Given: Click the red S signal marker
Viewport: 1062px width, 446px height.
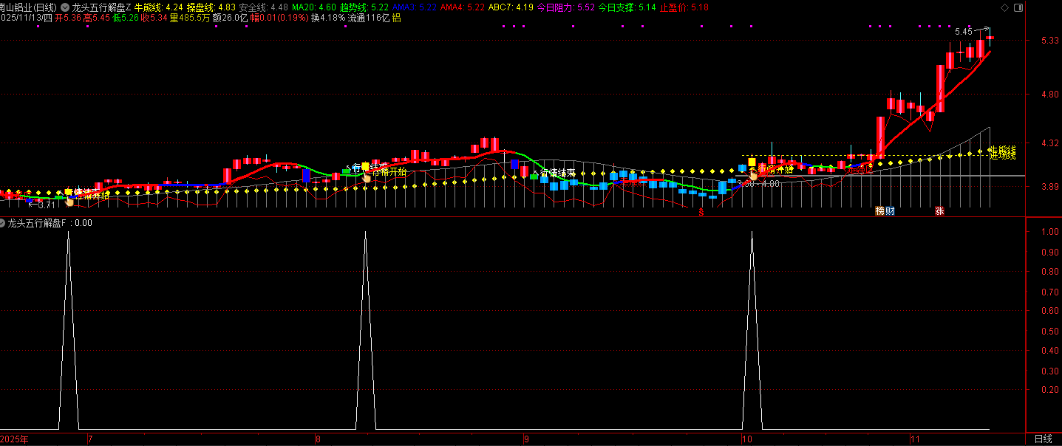Looking at the screenshot, I should [x=701, y=211].
